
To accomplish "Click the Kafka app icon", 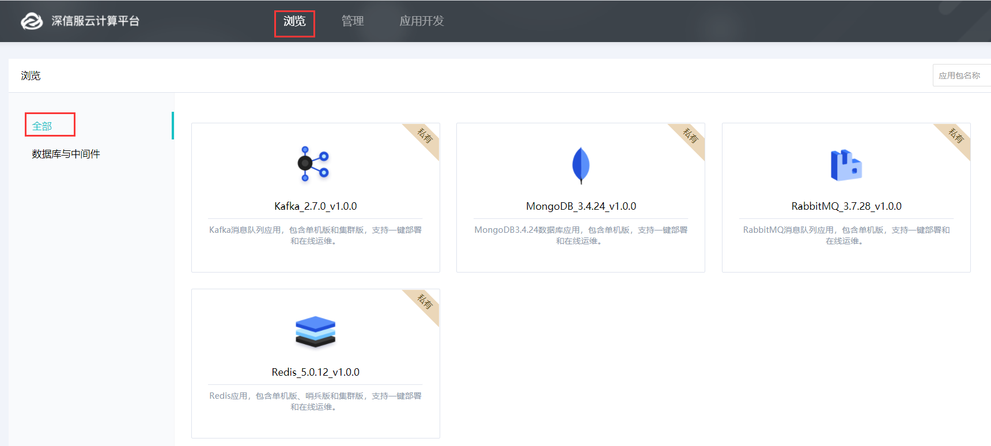I will (313, 164).
